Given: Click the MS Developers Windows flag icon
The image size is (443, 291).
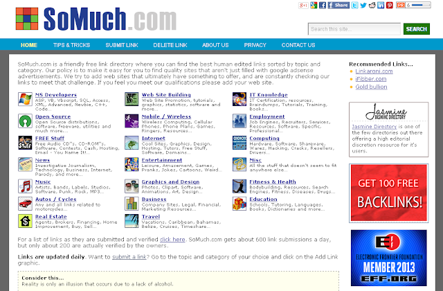Looking at the screenshot, I should pos(25,99).
